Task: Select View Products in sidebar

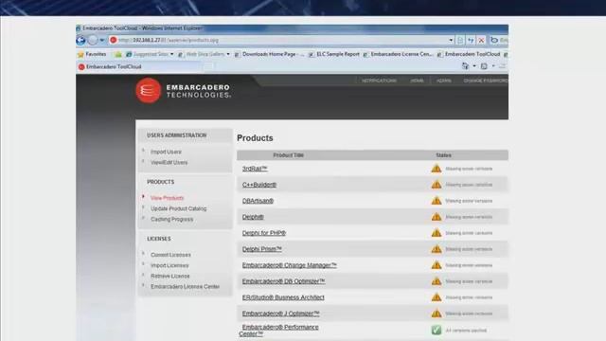Action: click(x=167, y=198)
